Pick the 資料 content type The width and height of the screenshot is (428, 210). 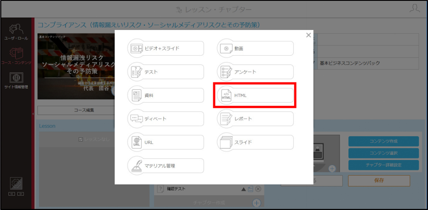click(166, 95)
